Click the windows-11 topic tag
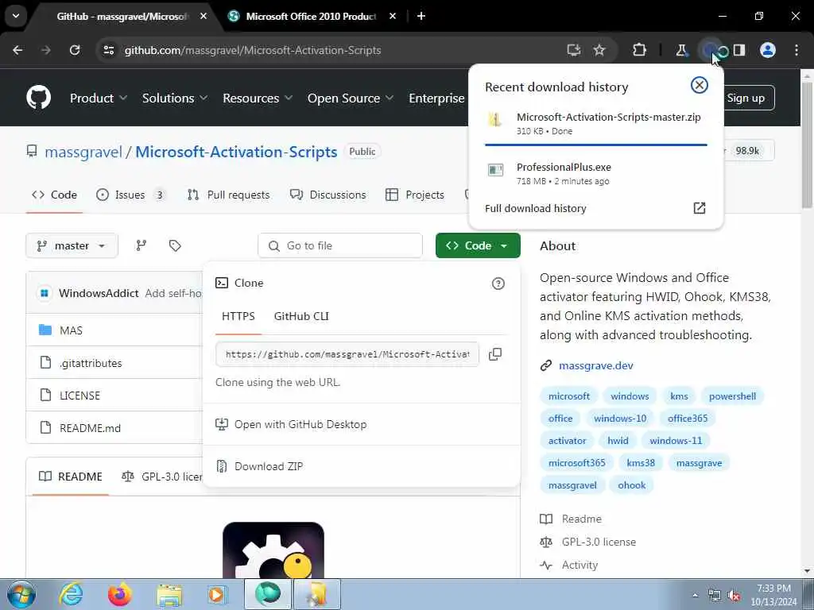The height and width of the screenshot is (610, 814). click(x=676, y=440)
